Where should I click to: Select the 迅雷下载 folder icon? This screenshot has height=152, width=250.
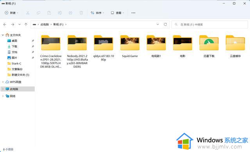pos(209,43)
